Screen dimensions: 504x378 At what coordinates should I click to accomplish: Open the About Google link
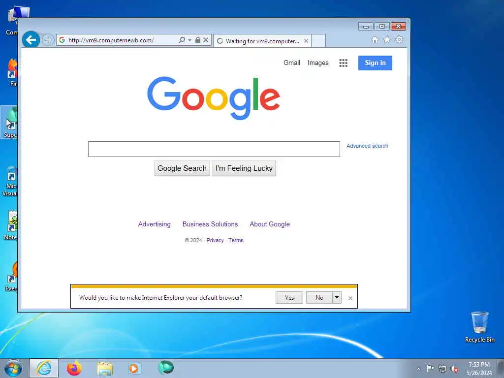[270, 224]
